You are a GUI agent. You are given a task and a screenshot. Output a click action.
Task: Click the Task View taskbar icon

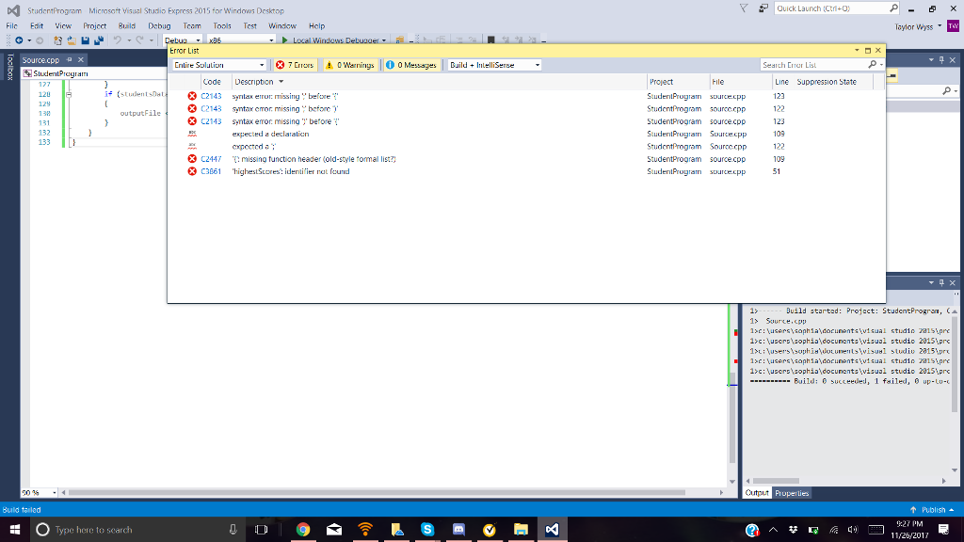262,529
